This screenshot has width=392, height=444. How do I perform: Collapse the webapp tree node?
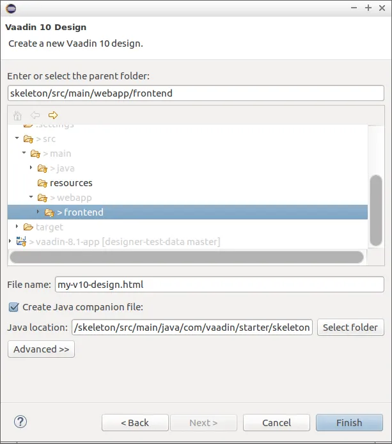31,197
